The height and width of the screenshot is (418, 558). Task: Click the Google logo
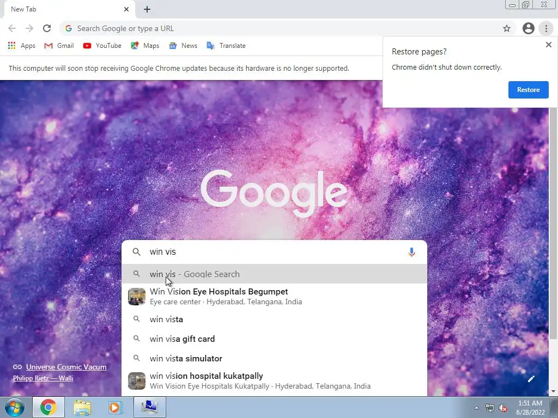pyautogui.click(x=274, y=193)
